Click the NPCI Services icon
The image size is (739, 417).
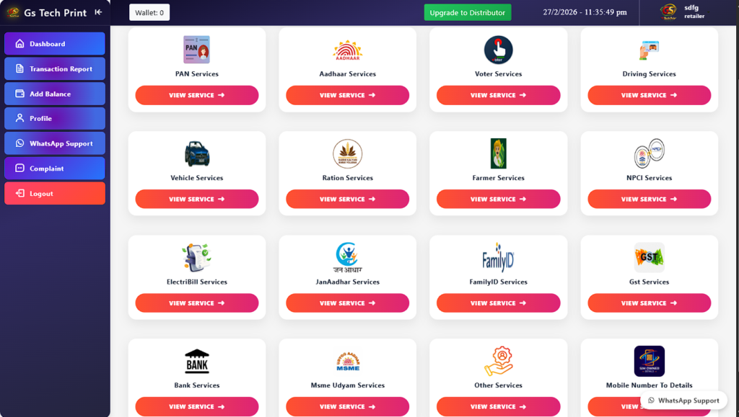(x=649, y=153)
